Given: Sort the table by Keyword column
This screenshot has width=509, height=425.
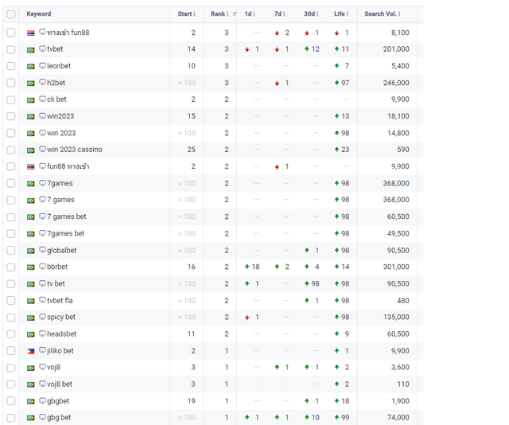Looking at the screenshot, I should 39,14.
